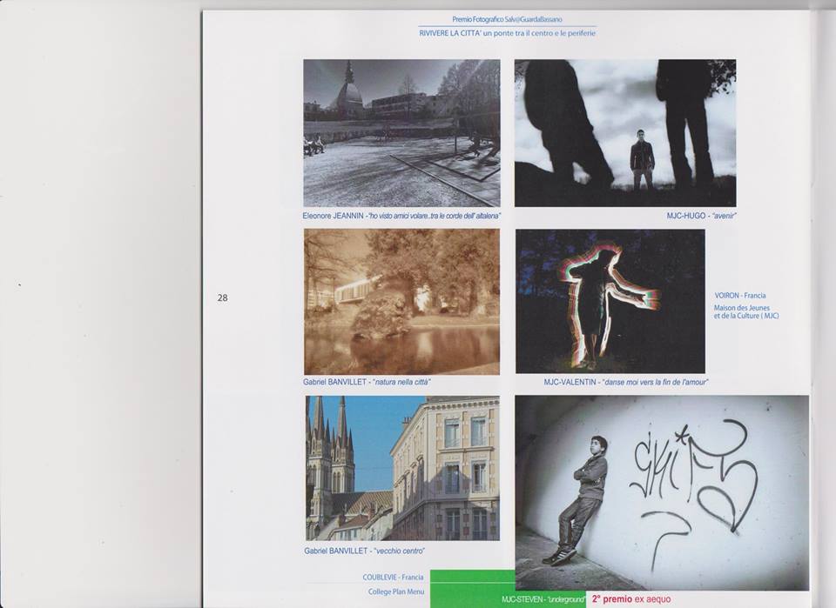
Task: Click the 'Gabriel BANVILLET - natura nella città' caption
Action: pos(367,382)
